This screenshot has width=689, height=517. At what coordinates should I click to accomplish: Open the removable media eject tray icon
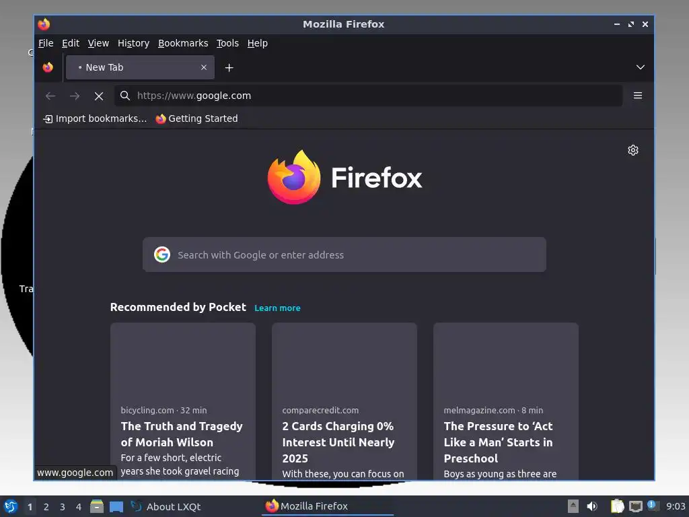tap(573, 506)
